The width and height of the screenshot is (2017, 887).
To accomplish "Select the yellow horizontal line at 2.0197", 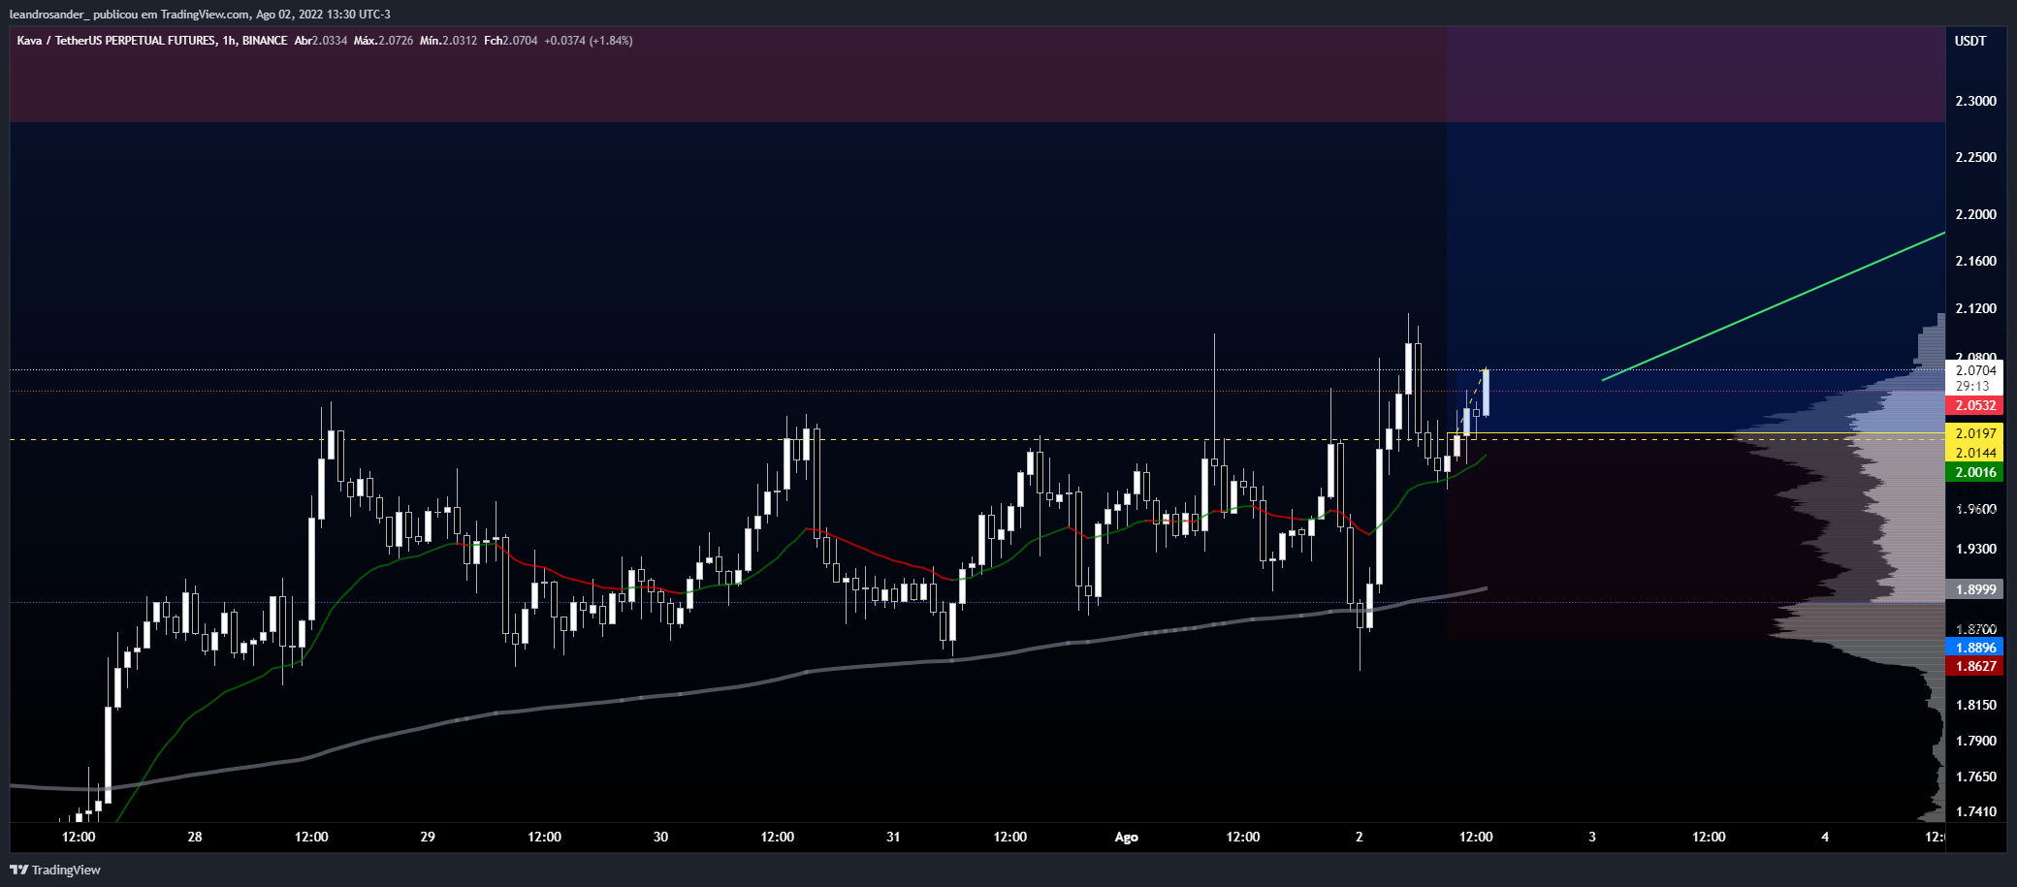I will click(x=1697, y=433).
